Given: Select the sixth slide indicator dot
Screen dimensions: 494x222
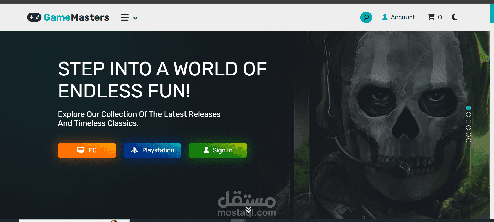Looking at the screenshot, I should coord(469,141).
